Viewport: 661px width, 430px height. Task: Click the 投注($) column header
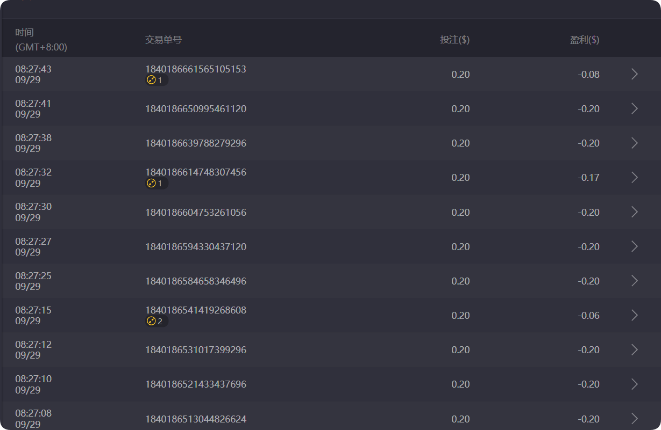coord(454,40)
